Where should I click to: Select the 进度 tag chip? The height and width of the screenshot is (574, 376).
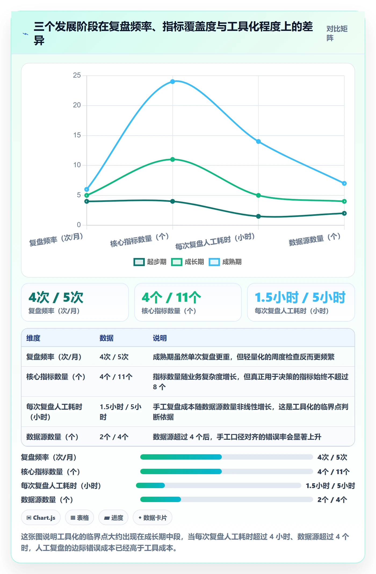click(113, 518)
